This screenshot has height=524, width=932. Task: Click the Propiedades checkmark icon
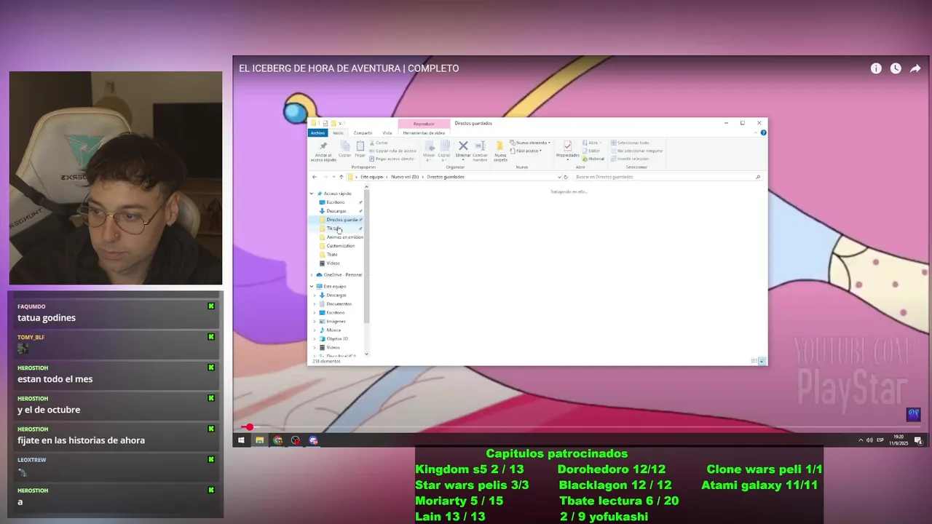point(567,146)
